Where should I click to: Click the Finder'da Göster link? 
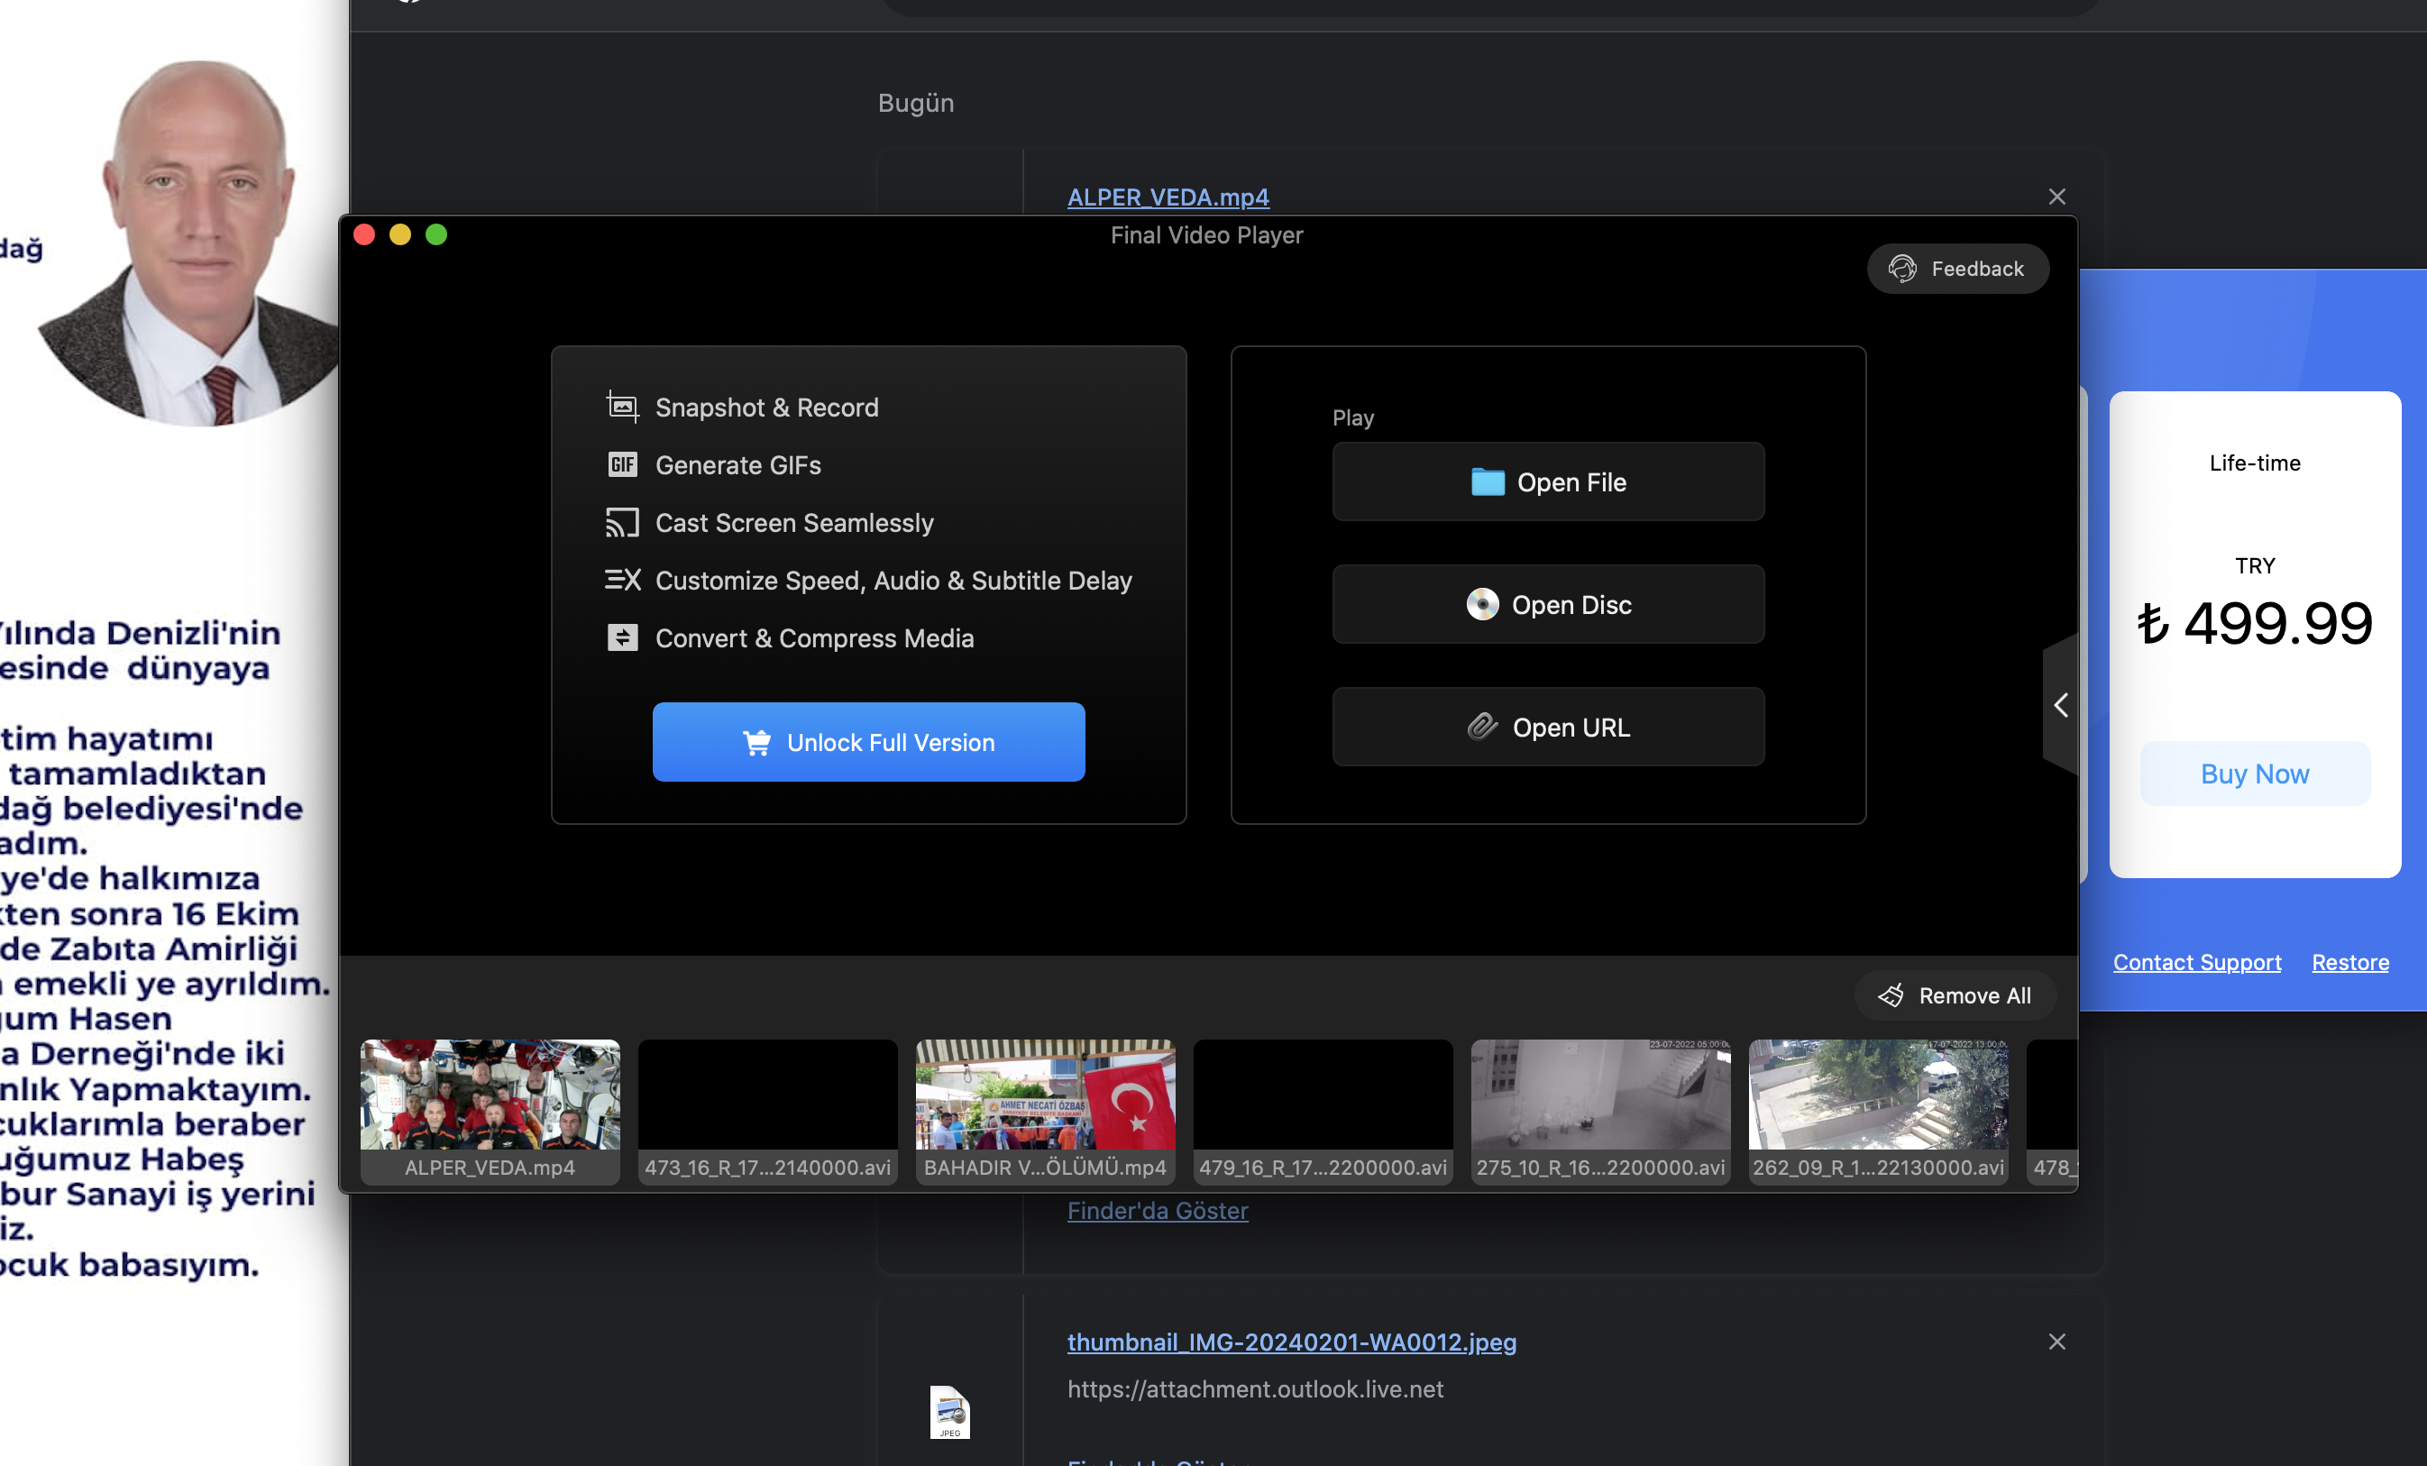click(x=1157, y=1211)
